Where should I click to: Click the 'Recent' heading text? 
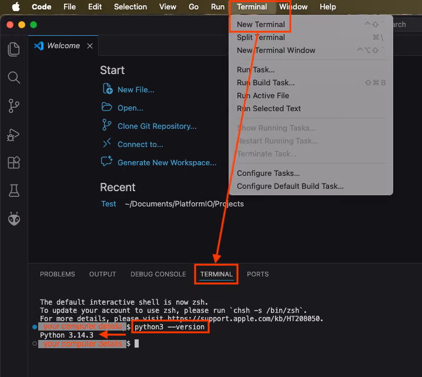pos(118,188)
